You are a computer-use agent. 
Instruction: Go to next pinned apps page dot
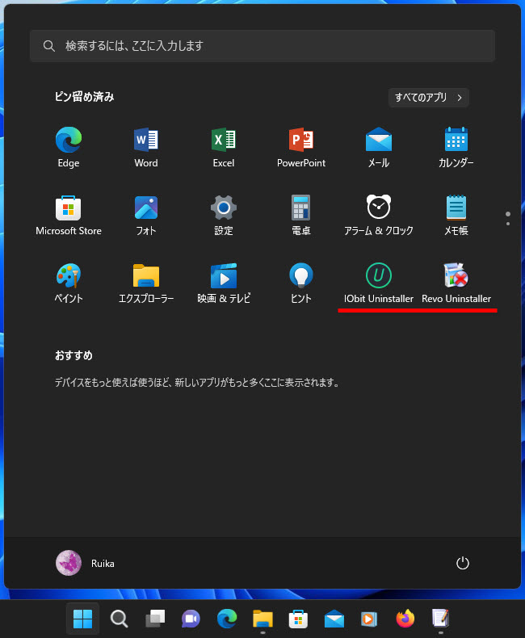[508, 223]
